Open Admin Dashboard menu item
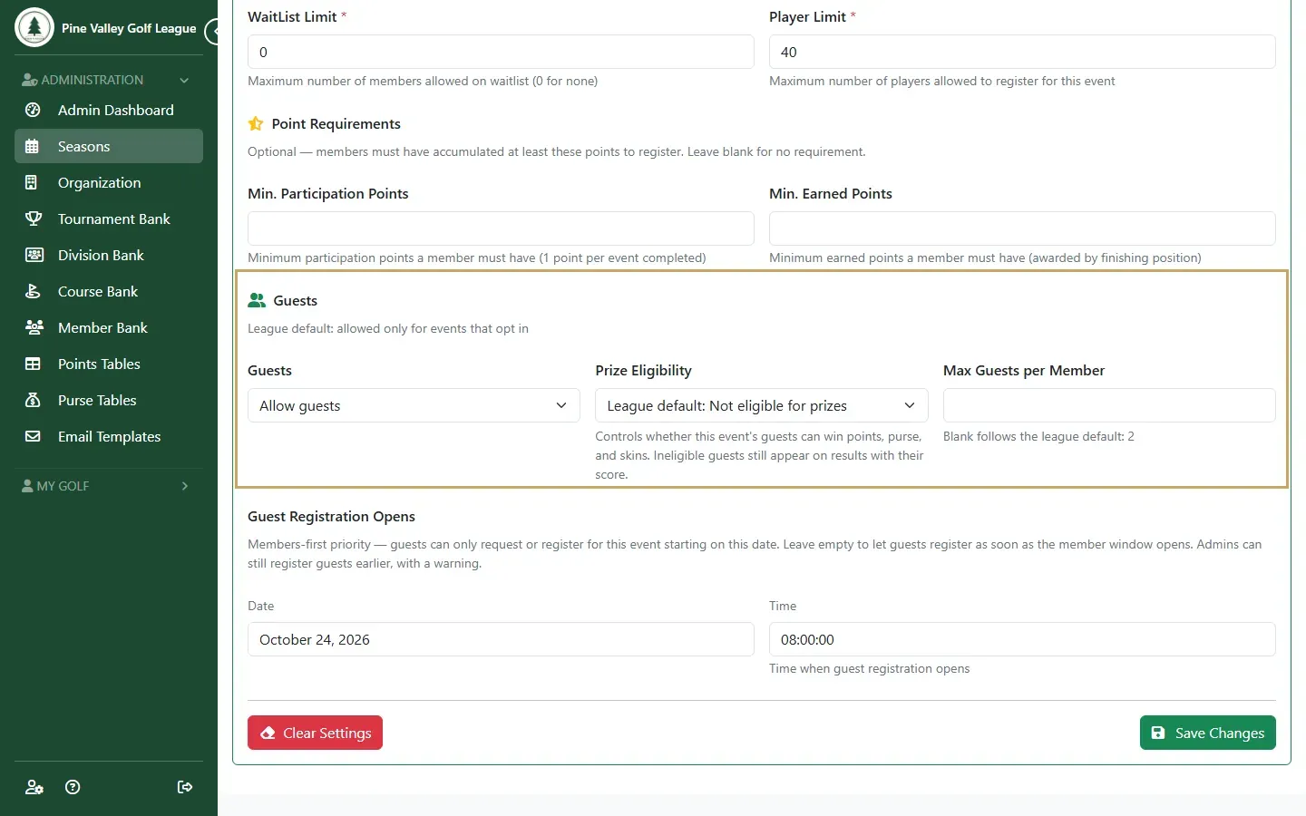Viewport: 1306px width, 816px height. (109, 110)
